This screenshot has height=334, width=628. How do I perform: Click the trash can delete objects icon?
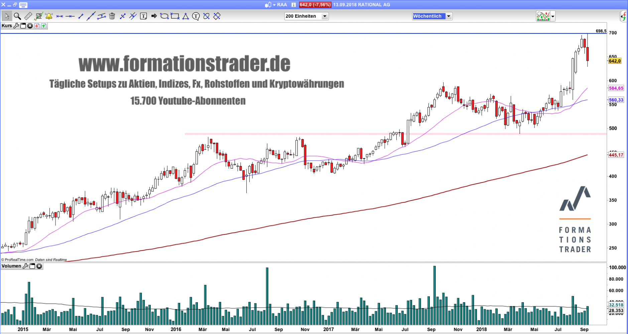[x=112, y=16]
